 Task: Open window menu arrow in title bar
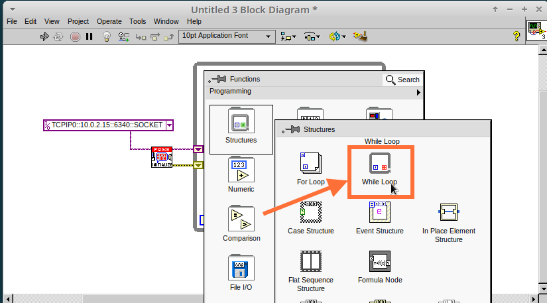12,9
